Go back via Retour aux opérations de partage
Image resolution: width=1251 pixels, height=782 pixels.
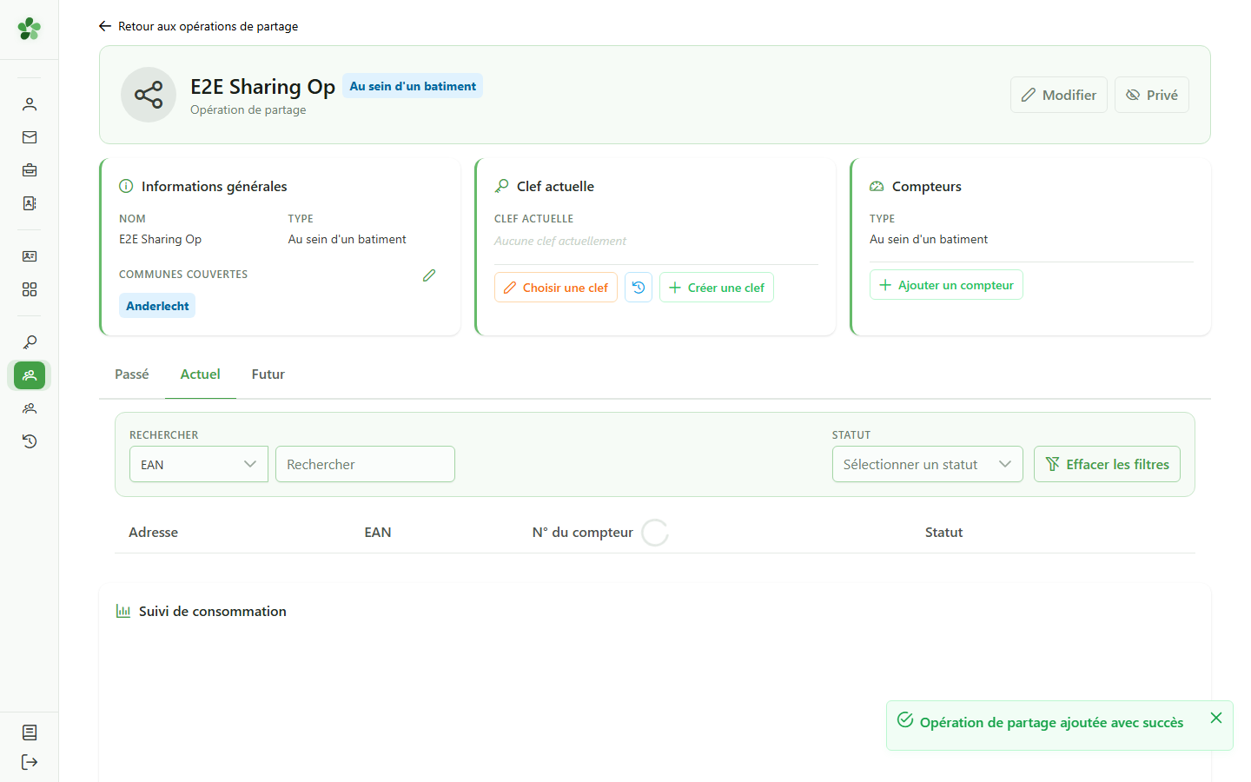coord(198,26)
